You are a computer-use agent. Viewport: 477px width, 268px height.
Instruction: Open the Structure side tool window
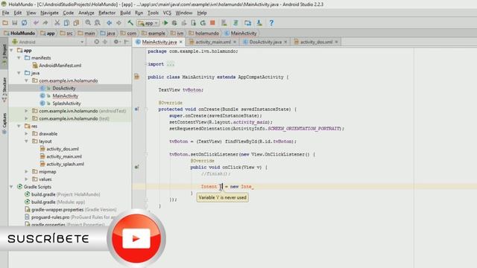pos(4,89)
